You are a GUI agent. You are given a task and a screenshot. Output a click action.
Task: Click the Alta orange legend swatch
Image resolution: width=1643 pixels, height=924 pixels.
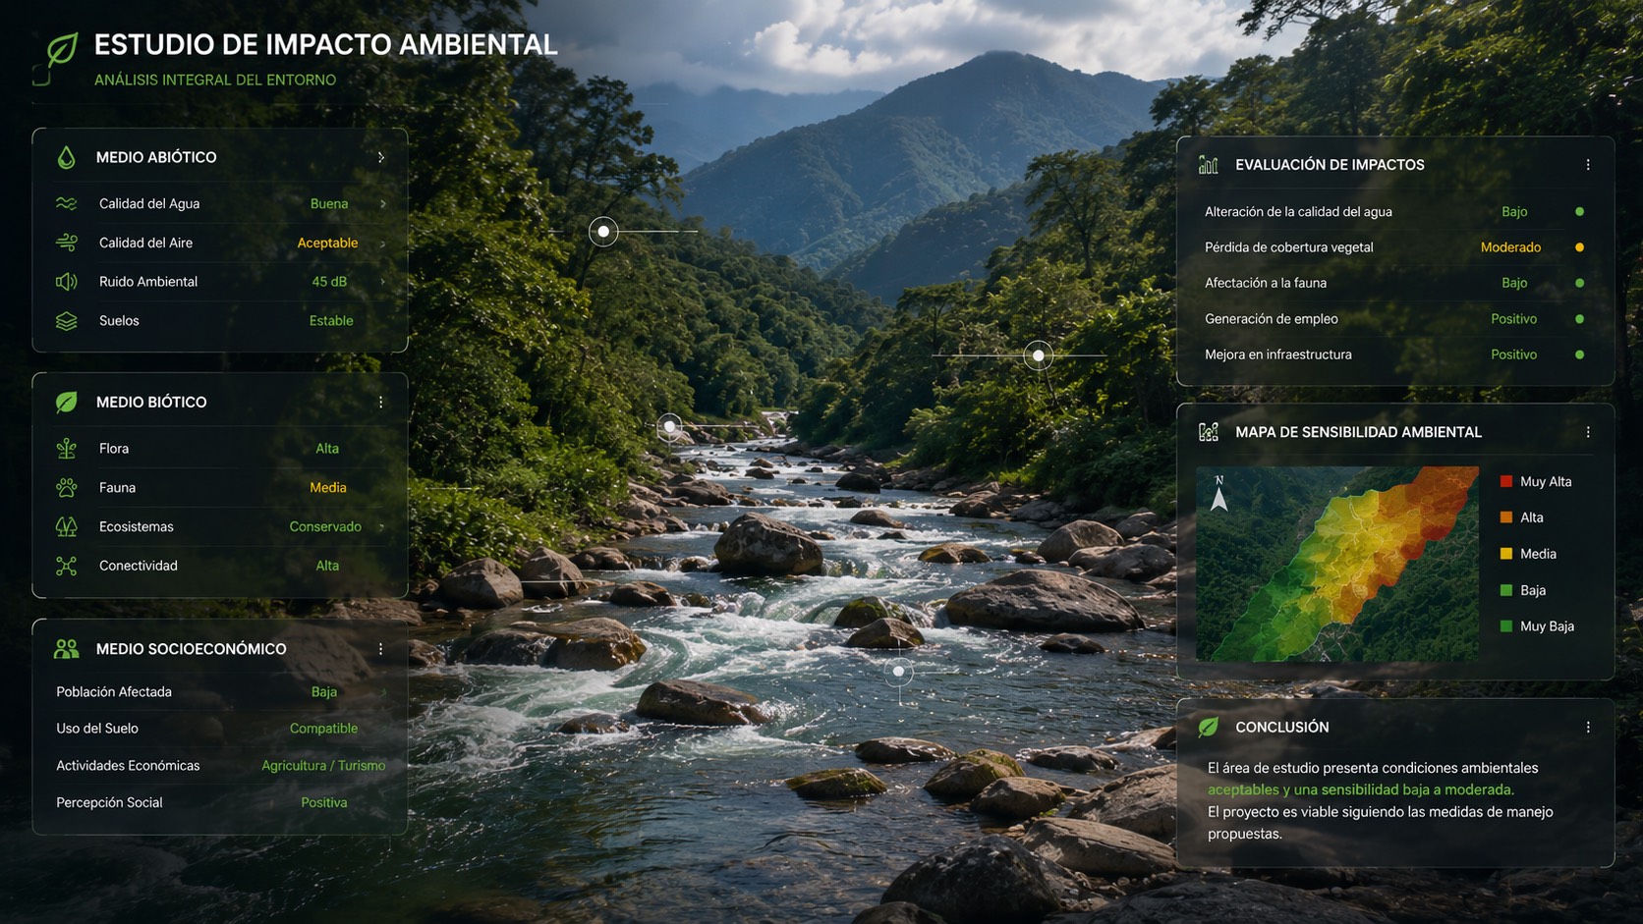point(1505,517)
